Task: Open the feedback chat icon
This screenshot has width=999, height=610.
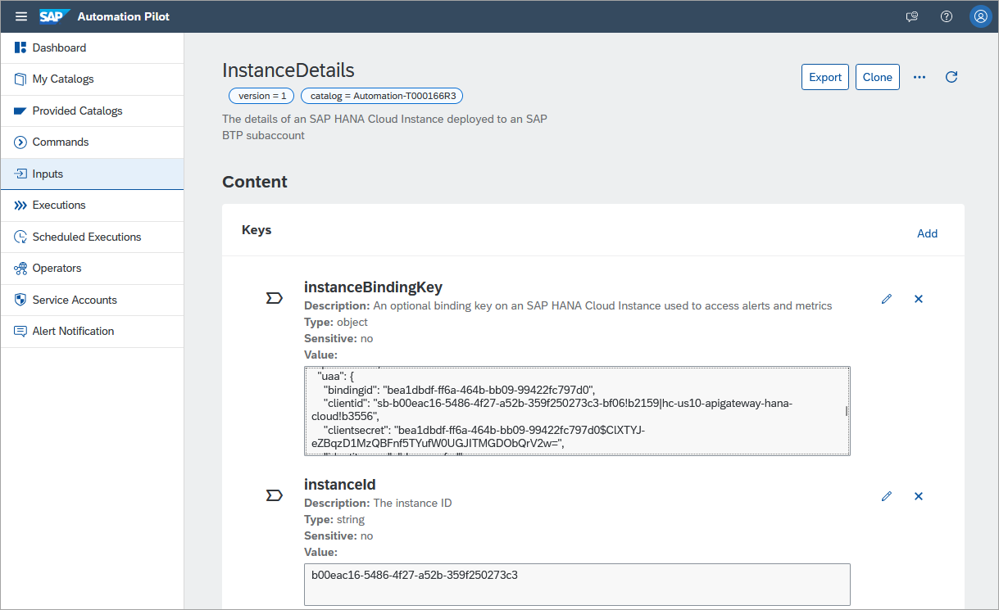Action: [911, 16]
